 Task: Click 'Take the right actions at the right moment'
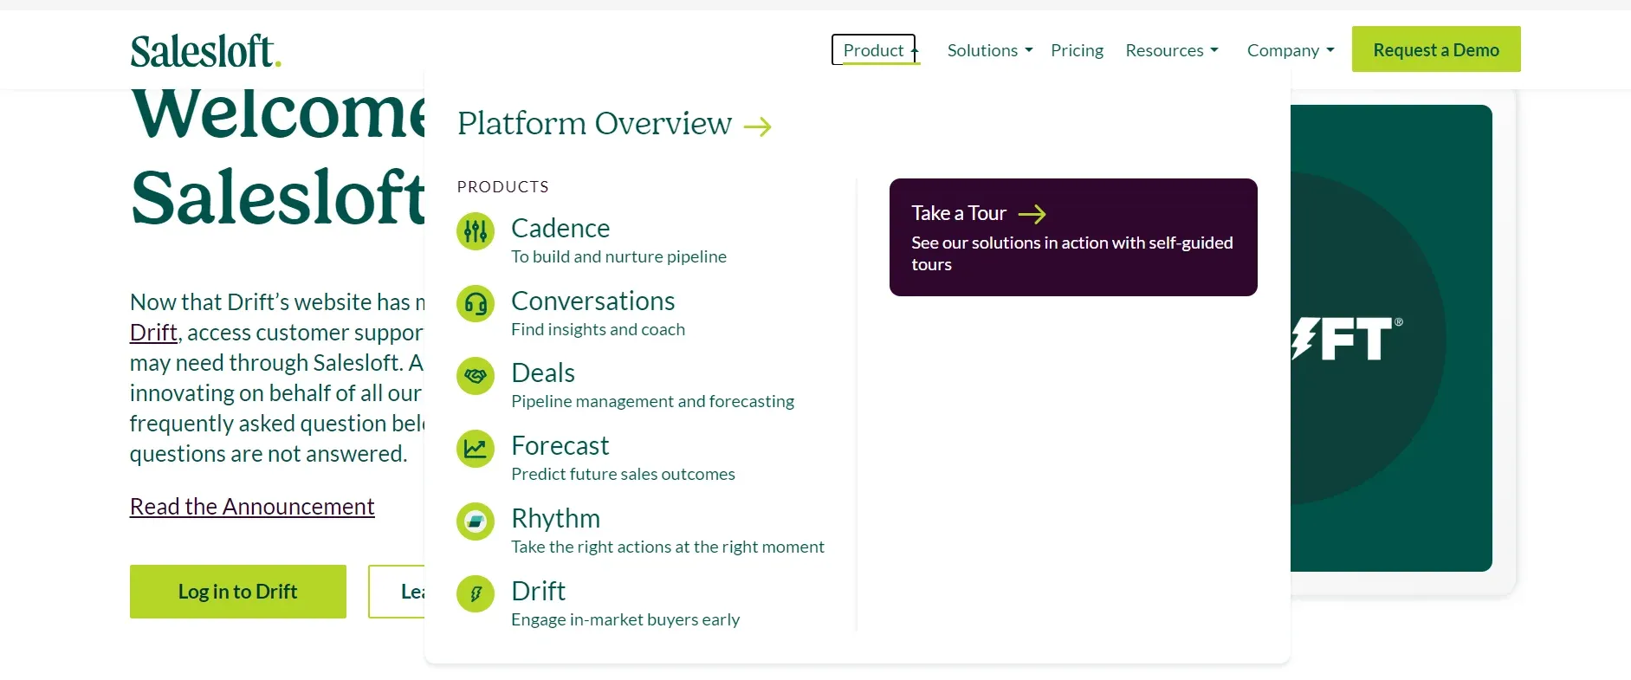(x=668, y=547)
